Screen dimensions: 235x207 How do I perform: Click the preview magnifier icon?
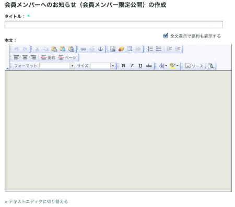coord(210,66)
